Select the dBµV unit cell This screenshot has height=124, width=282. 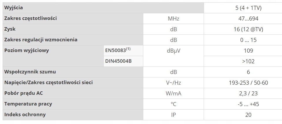(173, 56)
